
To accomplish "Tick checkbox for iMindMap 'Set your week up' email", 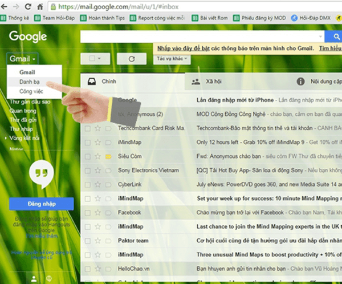I will point(88,198).
